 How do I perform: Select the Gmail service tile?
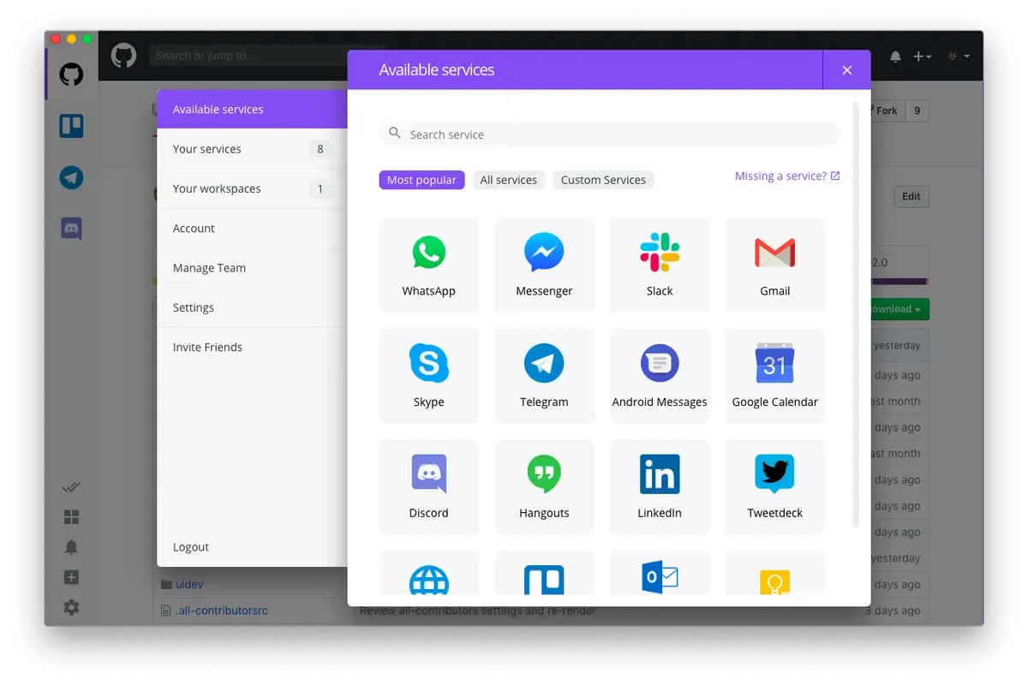pyautogui.click(x=775, y=265)
